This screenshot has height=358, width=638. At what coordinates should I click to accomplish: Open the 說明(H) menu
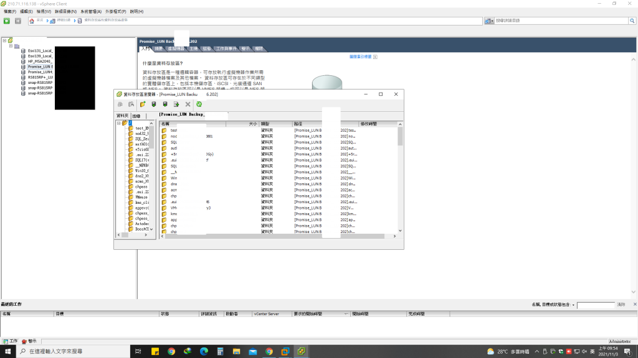pos(136,12)
